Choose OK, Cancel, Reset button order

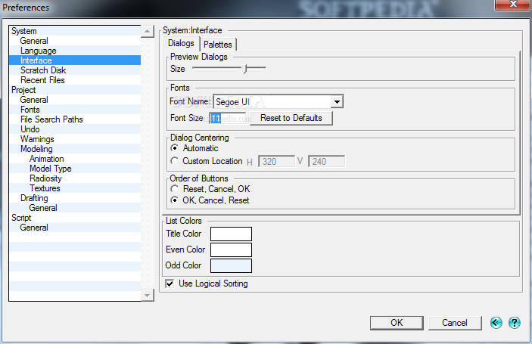pyautogui.click(x=174, y=200)
